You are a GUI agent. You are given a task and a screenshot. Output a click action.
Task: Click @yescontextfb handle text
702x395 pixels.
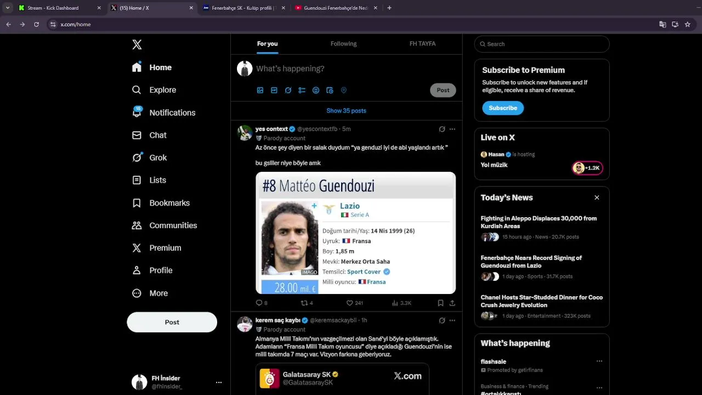pyautogui.click(x=317, y=129)
